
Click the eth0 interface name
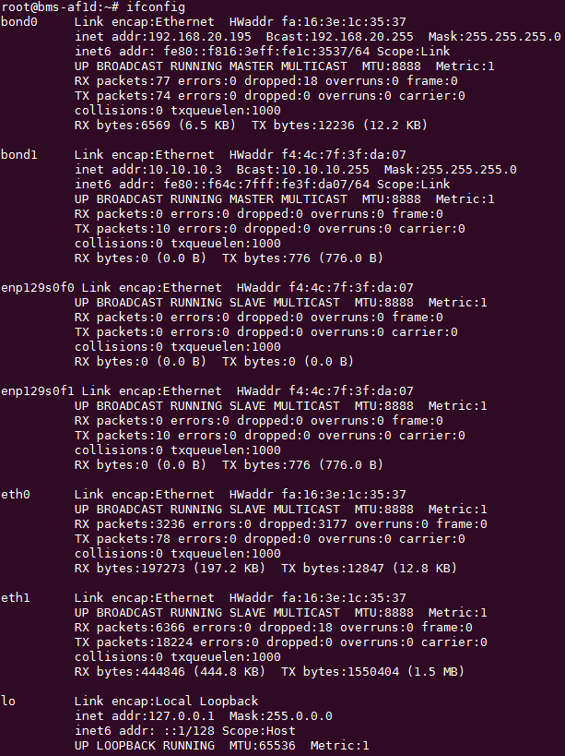[16, 495]
